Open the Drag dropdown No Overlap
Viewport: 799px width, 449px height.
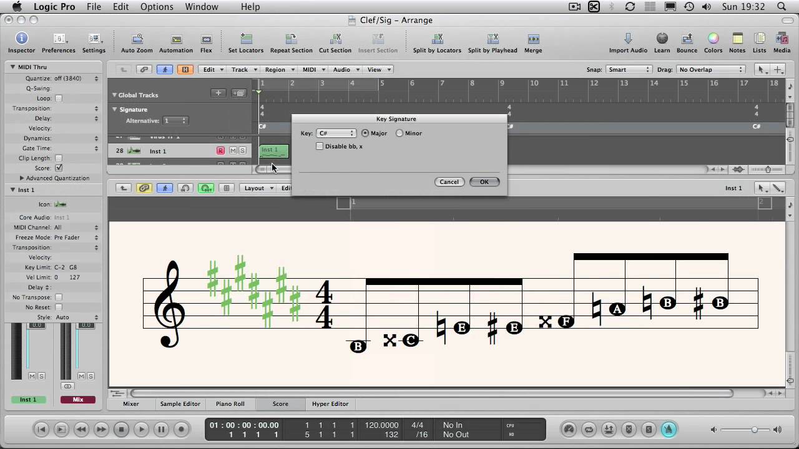[711, 70]
